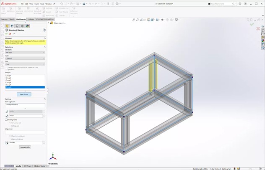
Task: Click Zoom to Area magnifier icon
Action: tap(138, 20)
